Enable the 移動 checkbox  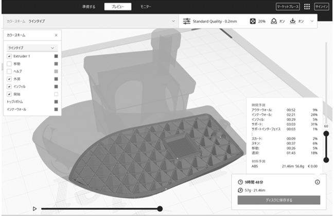click(x=9, y=64)
